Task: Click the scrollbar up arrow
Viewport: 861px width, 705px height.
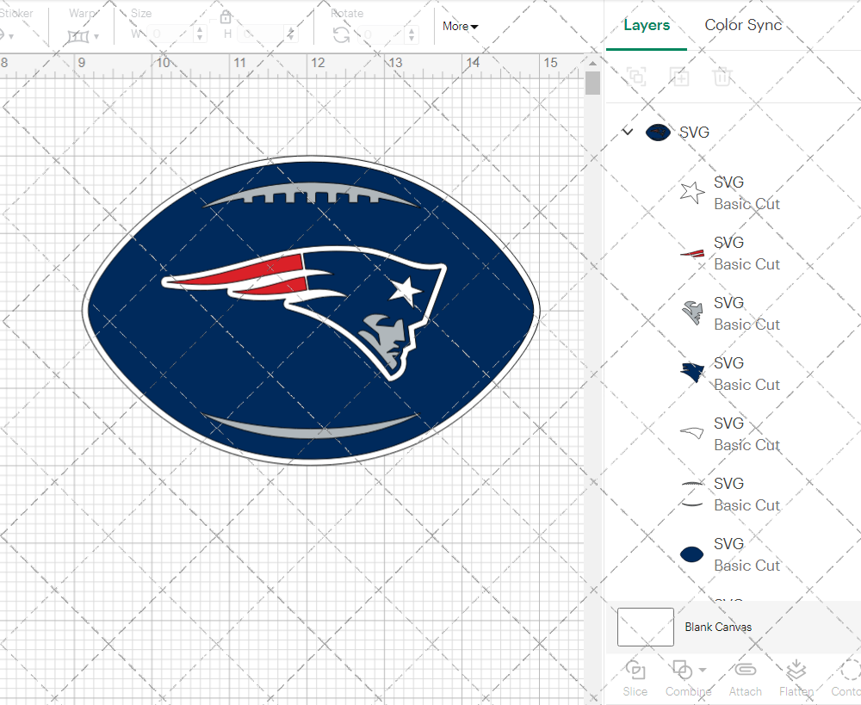Action: [592, 64]
